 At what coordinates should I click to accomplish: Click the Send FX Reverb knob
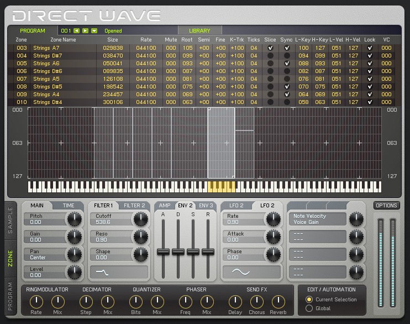pyautogui.click(x=278, y=302)
